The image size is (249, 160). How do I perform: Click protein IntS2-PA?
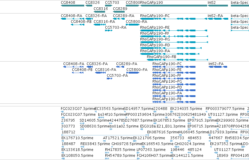click(x=218, y=67)
